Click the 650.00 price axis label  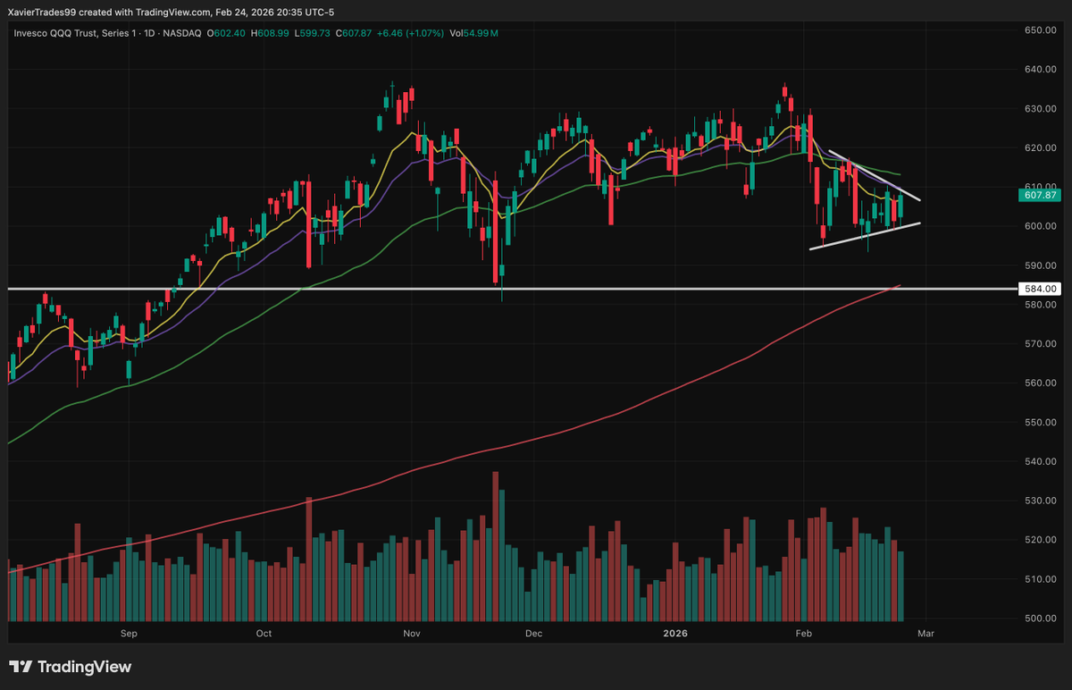1040,30
